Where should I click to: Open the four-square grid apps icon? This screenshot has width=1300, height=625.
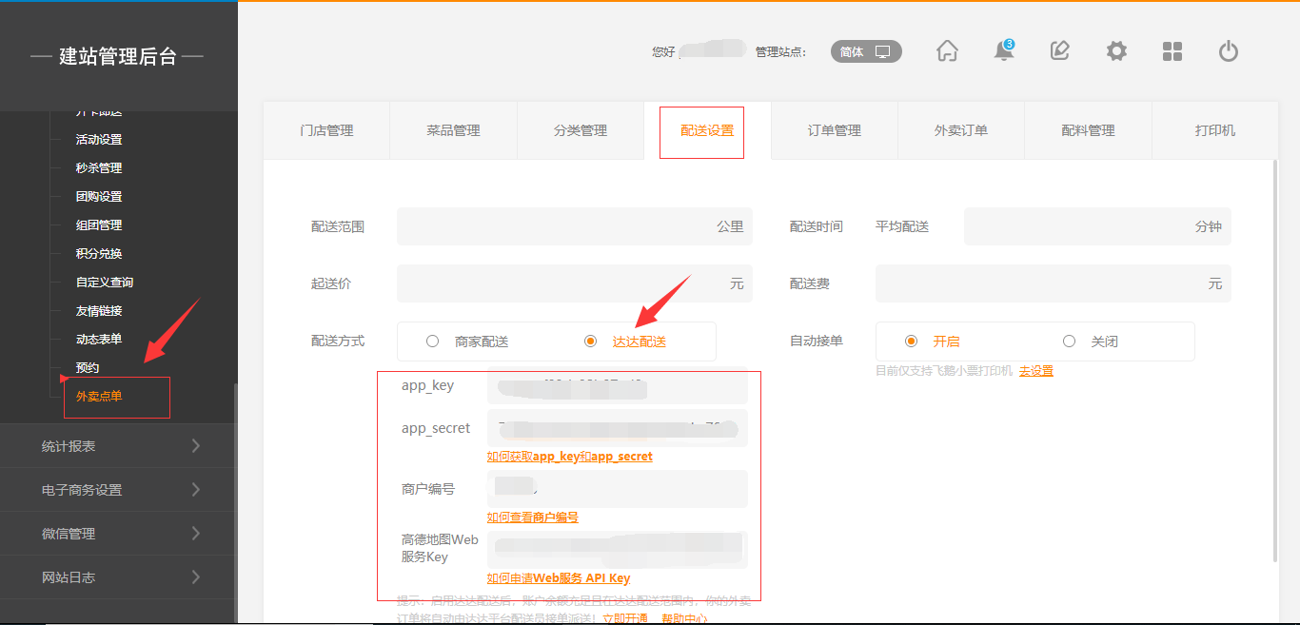(x=1172, y=51)
